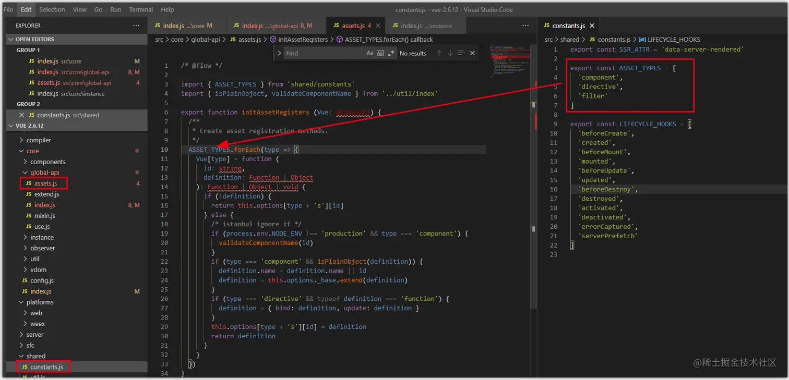Go to next match arrow
The height and width of the screenshot is (380, 789).
click(x=450, y=53)
